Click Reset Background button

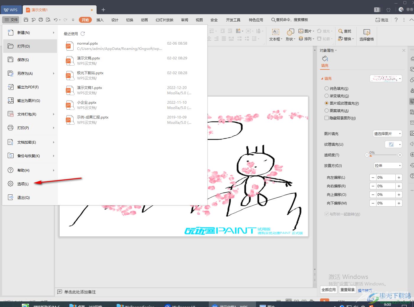coord(348,290)
